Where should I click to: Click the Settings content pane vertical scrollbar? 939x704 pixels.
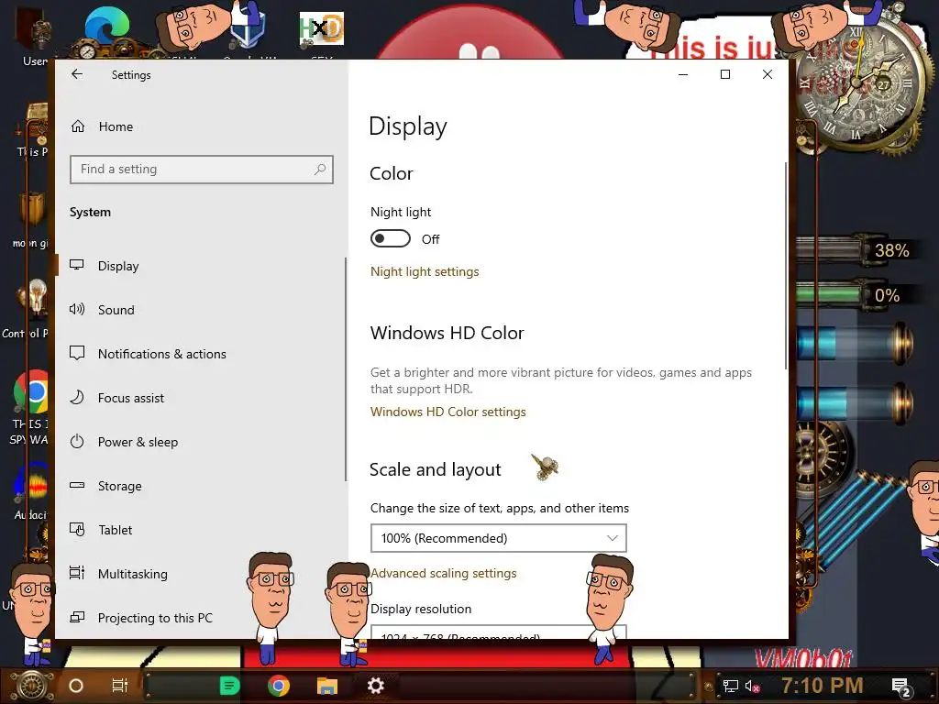[785, 266]
